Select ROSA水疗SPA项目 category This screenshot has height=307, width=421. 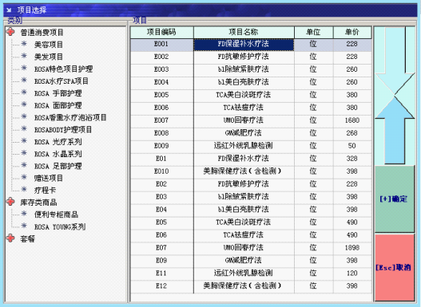tap(62, 81)
